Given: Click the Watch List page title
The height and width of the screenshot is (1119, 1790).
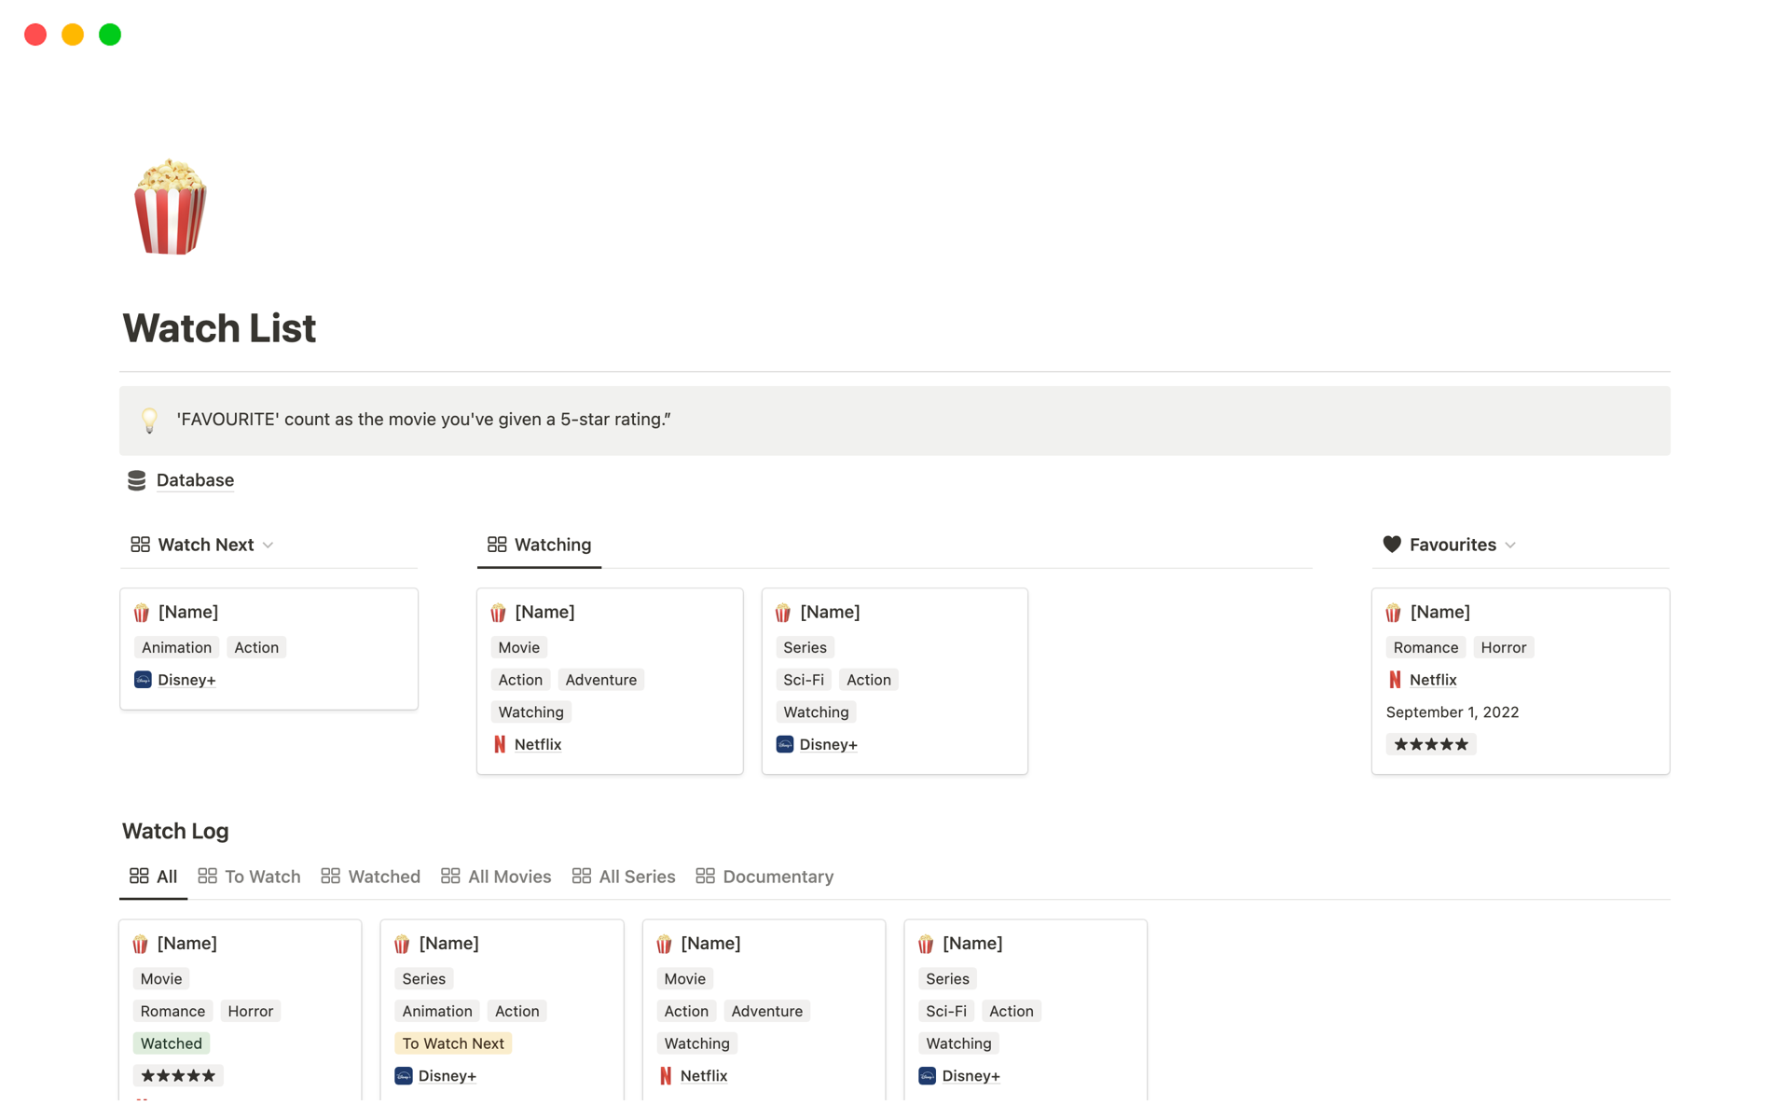Looking at the screenshot, I should pos(219,328).
